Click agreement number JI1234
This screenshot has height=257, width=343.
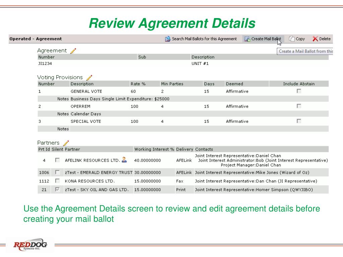click(x=45, y=64)
